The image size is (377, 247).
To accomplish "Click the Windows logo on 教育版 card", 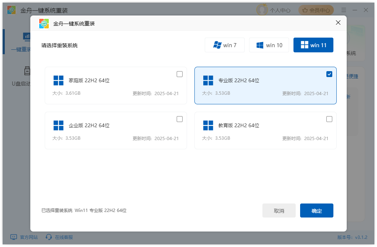I will pyautogui.click(x=208, y=125).
